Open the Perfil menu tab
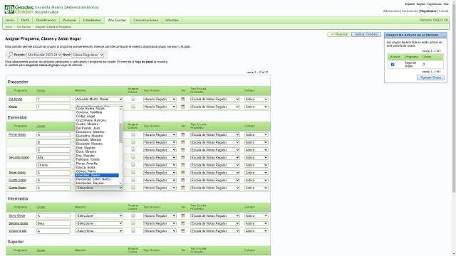This screenshot has height=256, width=456. click(x=26, y=21)
